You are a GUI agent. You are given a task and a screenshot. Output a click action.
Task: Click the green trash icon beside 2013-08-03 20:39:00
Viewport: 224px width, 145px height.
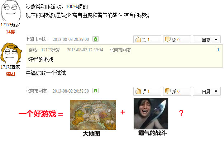95,39
